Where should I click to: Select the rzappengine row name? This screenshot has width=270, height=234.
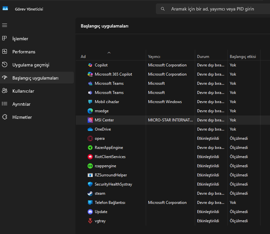click(x=105, y=166)
